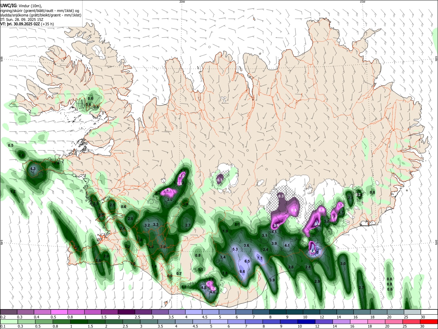Click the 7.1 precipitation value on the map
Viewport: 438px width, 329px height.
tap(260, 258)
